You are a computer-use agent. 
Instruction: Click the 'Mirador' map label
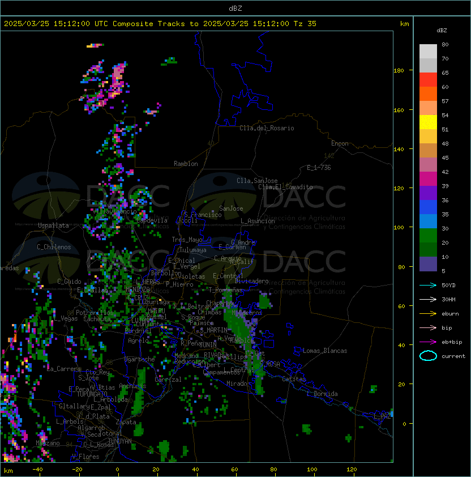coord(238,384)
